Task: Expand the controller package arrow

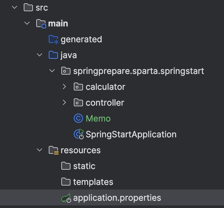Action: [65, 103]
